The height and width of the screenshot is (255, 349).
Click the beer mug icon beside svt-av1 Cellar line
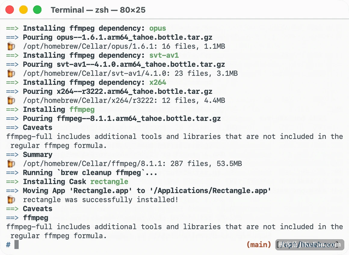pos(11,73)
